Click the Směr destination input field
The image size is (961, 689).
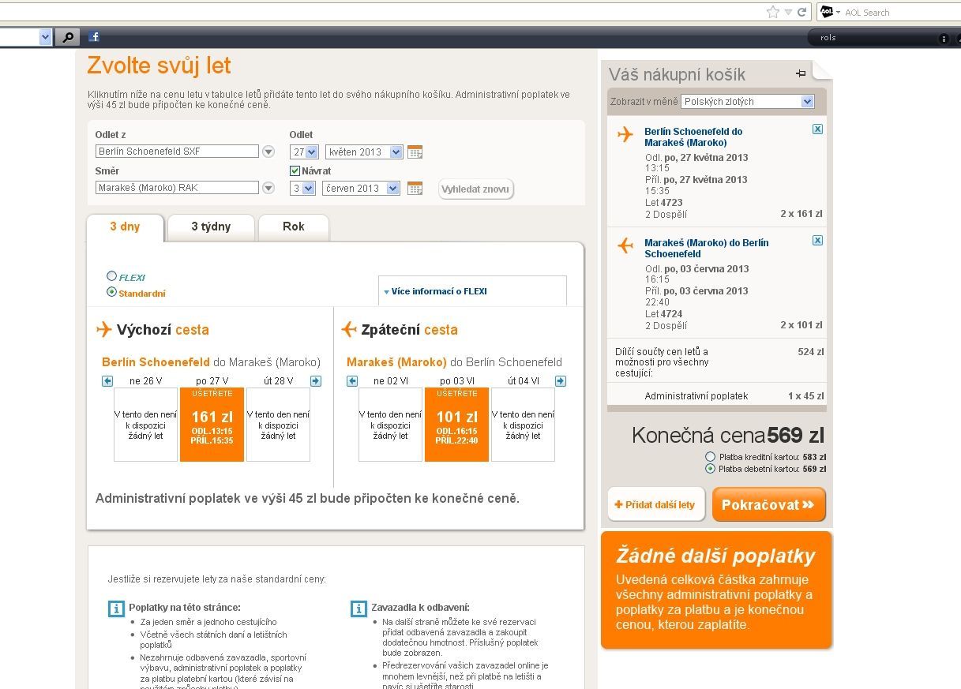click(x=178, y=188)
